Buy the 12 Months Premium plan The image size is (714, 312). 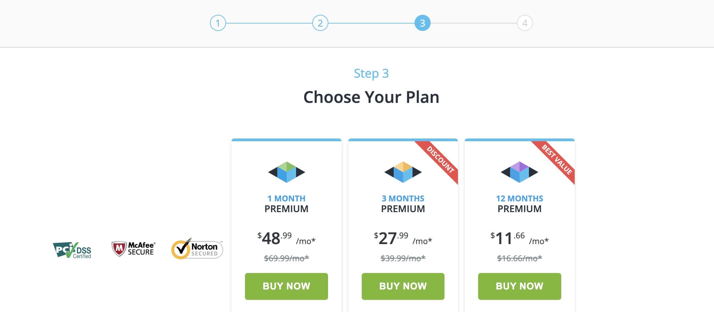coord(519,286)
